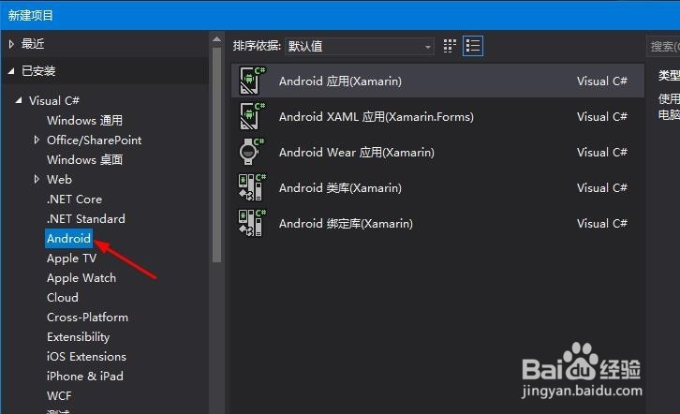Choose Android 应用(Xamarin) template name
This screenshot has width=680, height=414.
pyautogui.click(x=340, y=81)
